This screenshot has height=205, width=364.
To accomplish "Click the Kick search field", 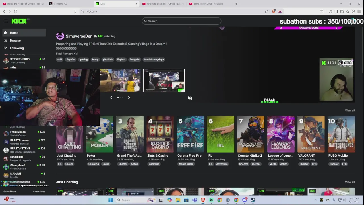I will coord(181,21).
